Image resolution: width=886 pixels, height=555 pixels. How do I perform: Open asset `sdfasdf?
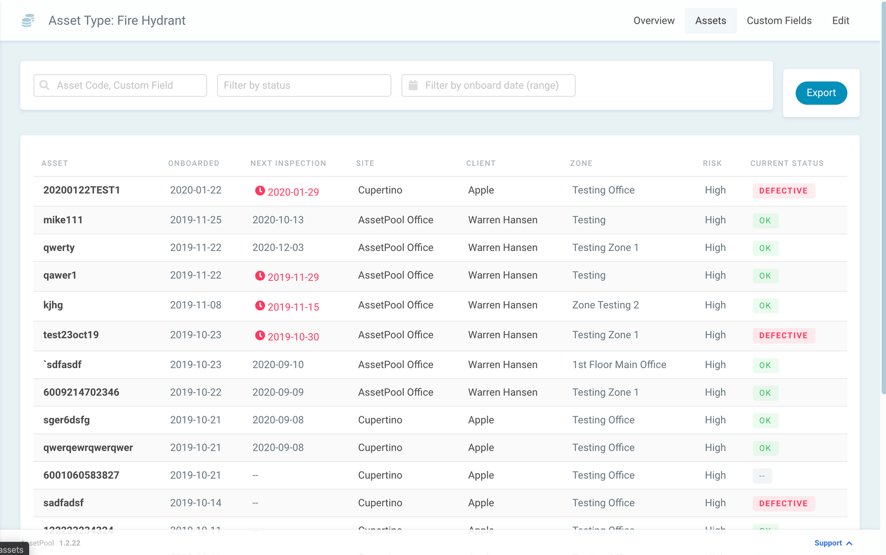pyautogui.click(x=63, y=365)
